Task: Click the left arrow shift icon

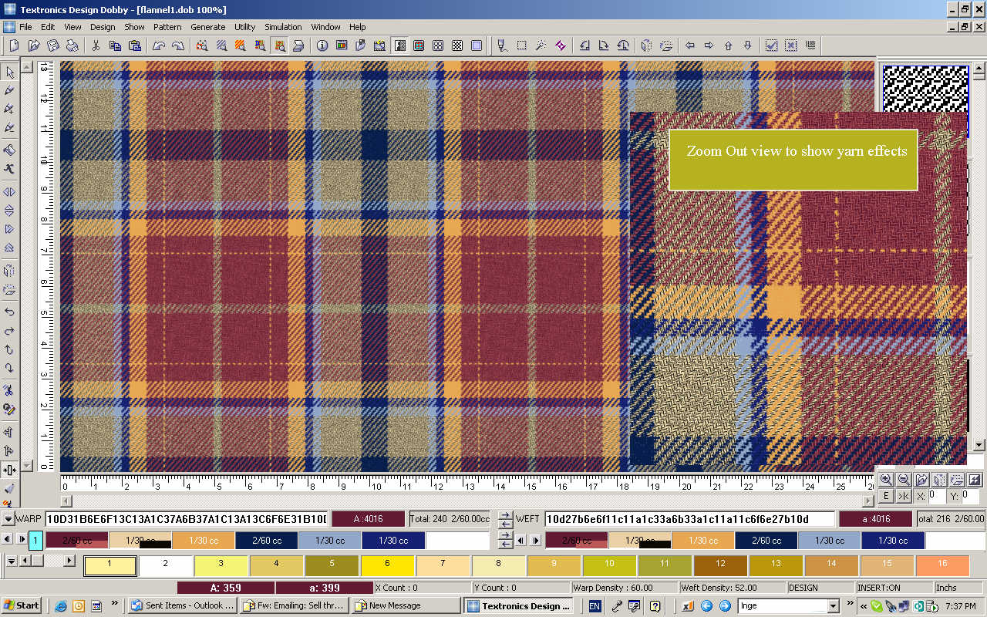Action: tap(690, 46)
